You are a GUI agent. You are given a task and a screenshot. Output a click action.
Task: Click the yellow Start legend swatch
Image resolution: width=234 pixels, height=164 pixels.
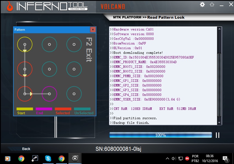[25, 109]
